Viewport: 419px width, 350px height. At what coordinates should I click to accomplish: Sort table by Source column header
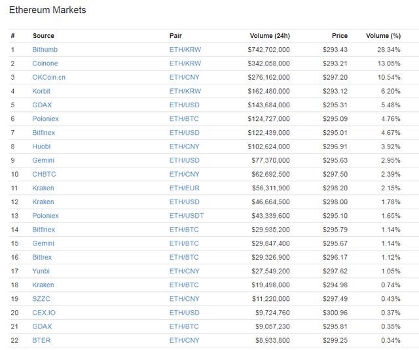pos(44,36)
